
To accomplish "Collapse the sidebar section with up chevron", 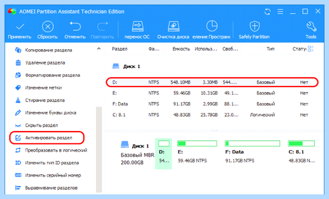I will pos(99,49).
